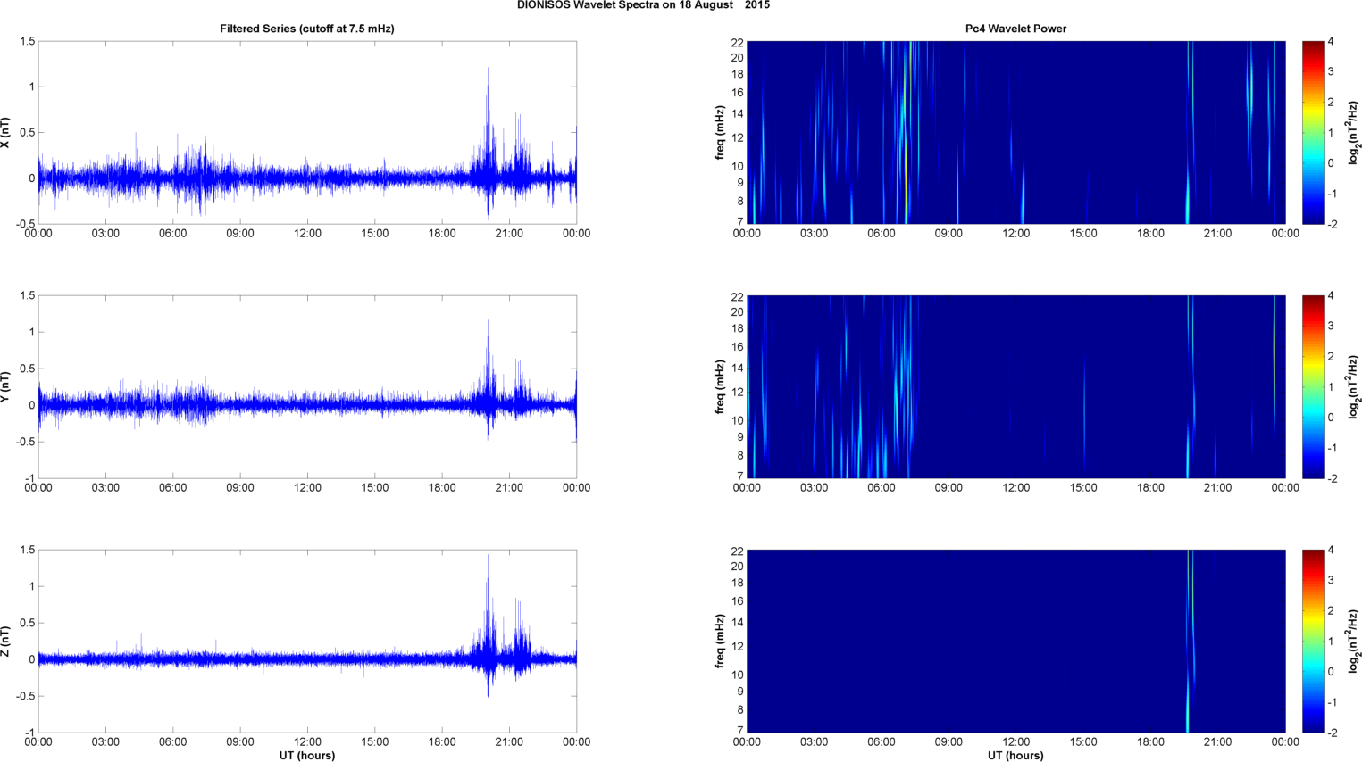Image resolution: width=1362 pixels, height=762 pixels.
Task: Click the Z component wavelet power spectrogram
Action: 1015,641
